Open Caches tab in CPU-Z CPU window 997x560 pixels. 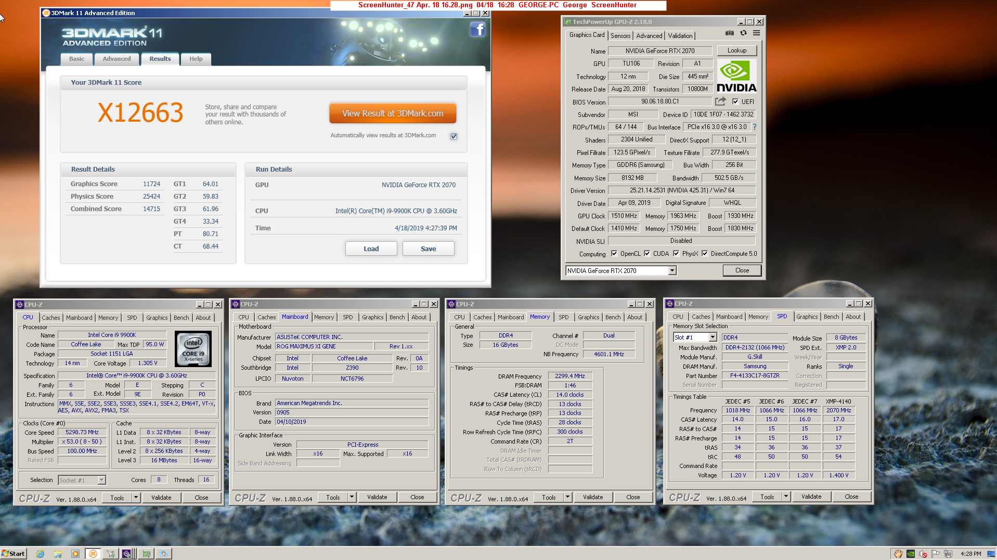tap(51, 318)
